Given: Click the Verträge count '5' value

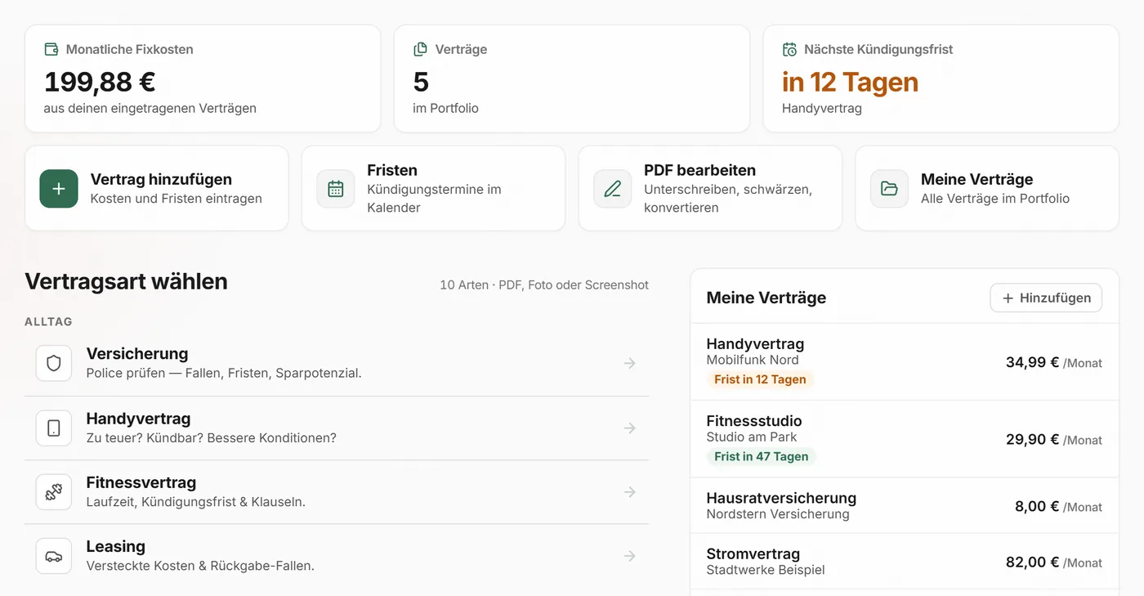Looking at the screenshot, I should click(x=421, y=82).
